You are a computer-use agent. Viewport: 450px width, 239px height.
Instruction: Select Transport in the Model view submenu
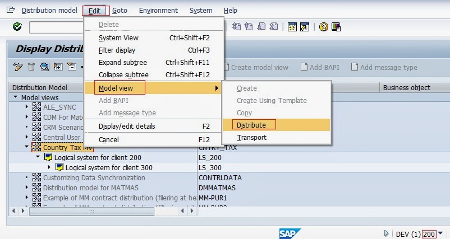pyautogui.click(x=276, y=137)
